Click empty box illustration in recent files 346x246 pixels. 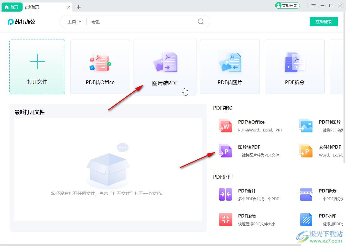(x=108, y=166)
